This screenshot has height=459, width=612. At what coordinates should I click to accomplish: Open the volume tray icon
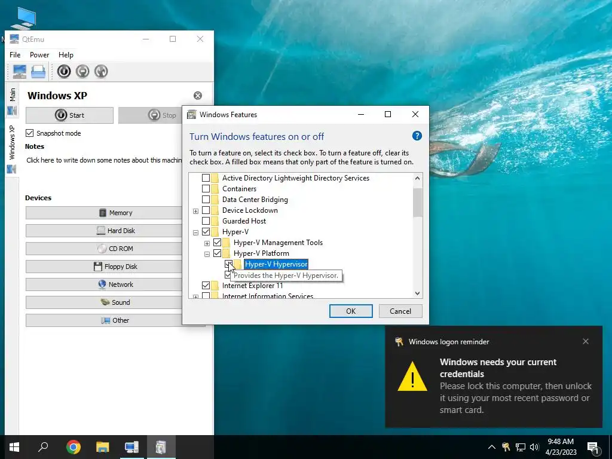pos(534,447)
